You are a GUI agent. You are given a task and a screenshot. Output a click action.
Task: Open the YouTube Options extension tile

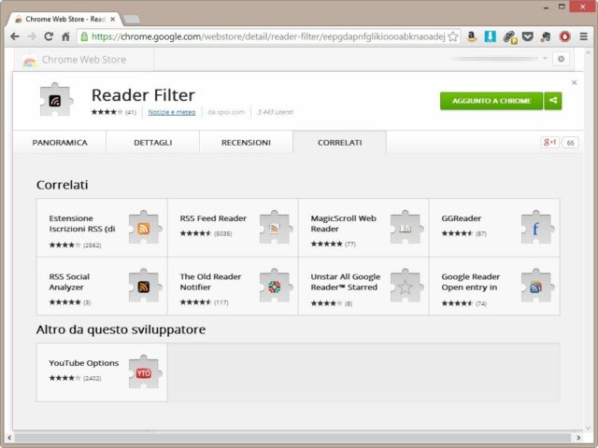102,371
